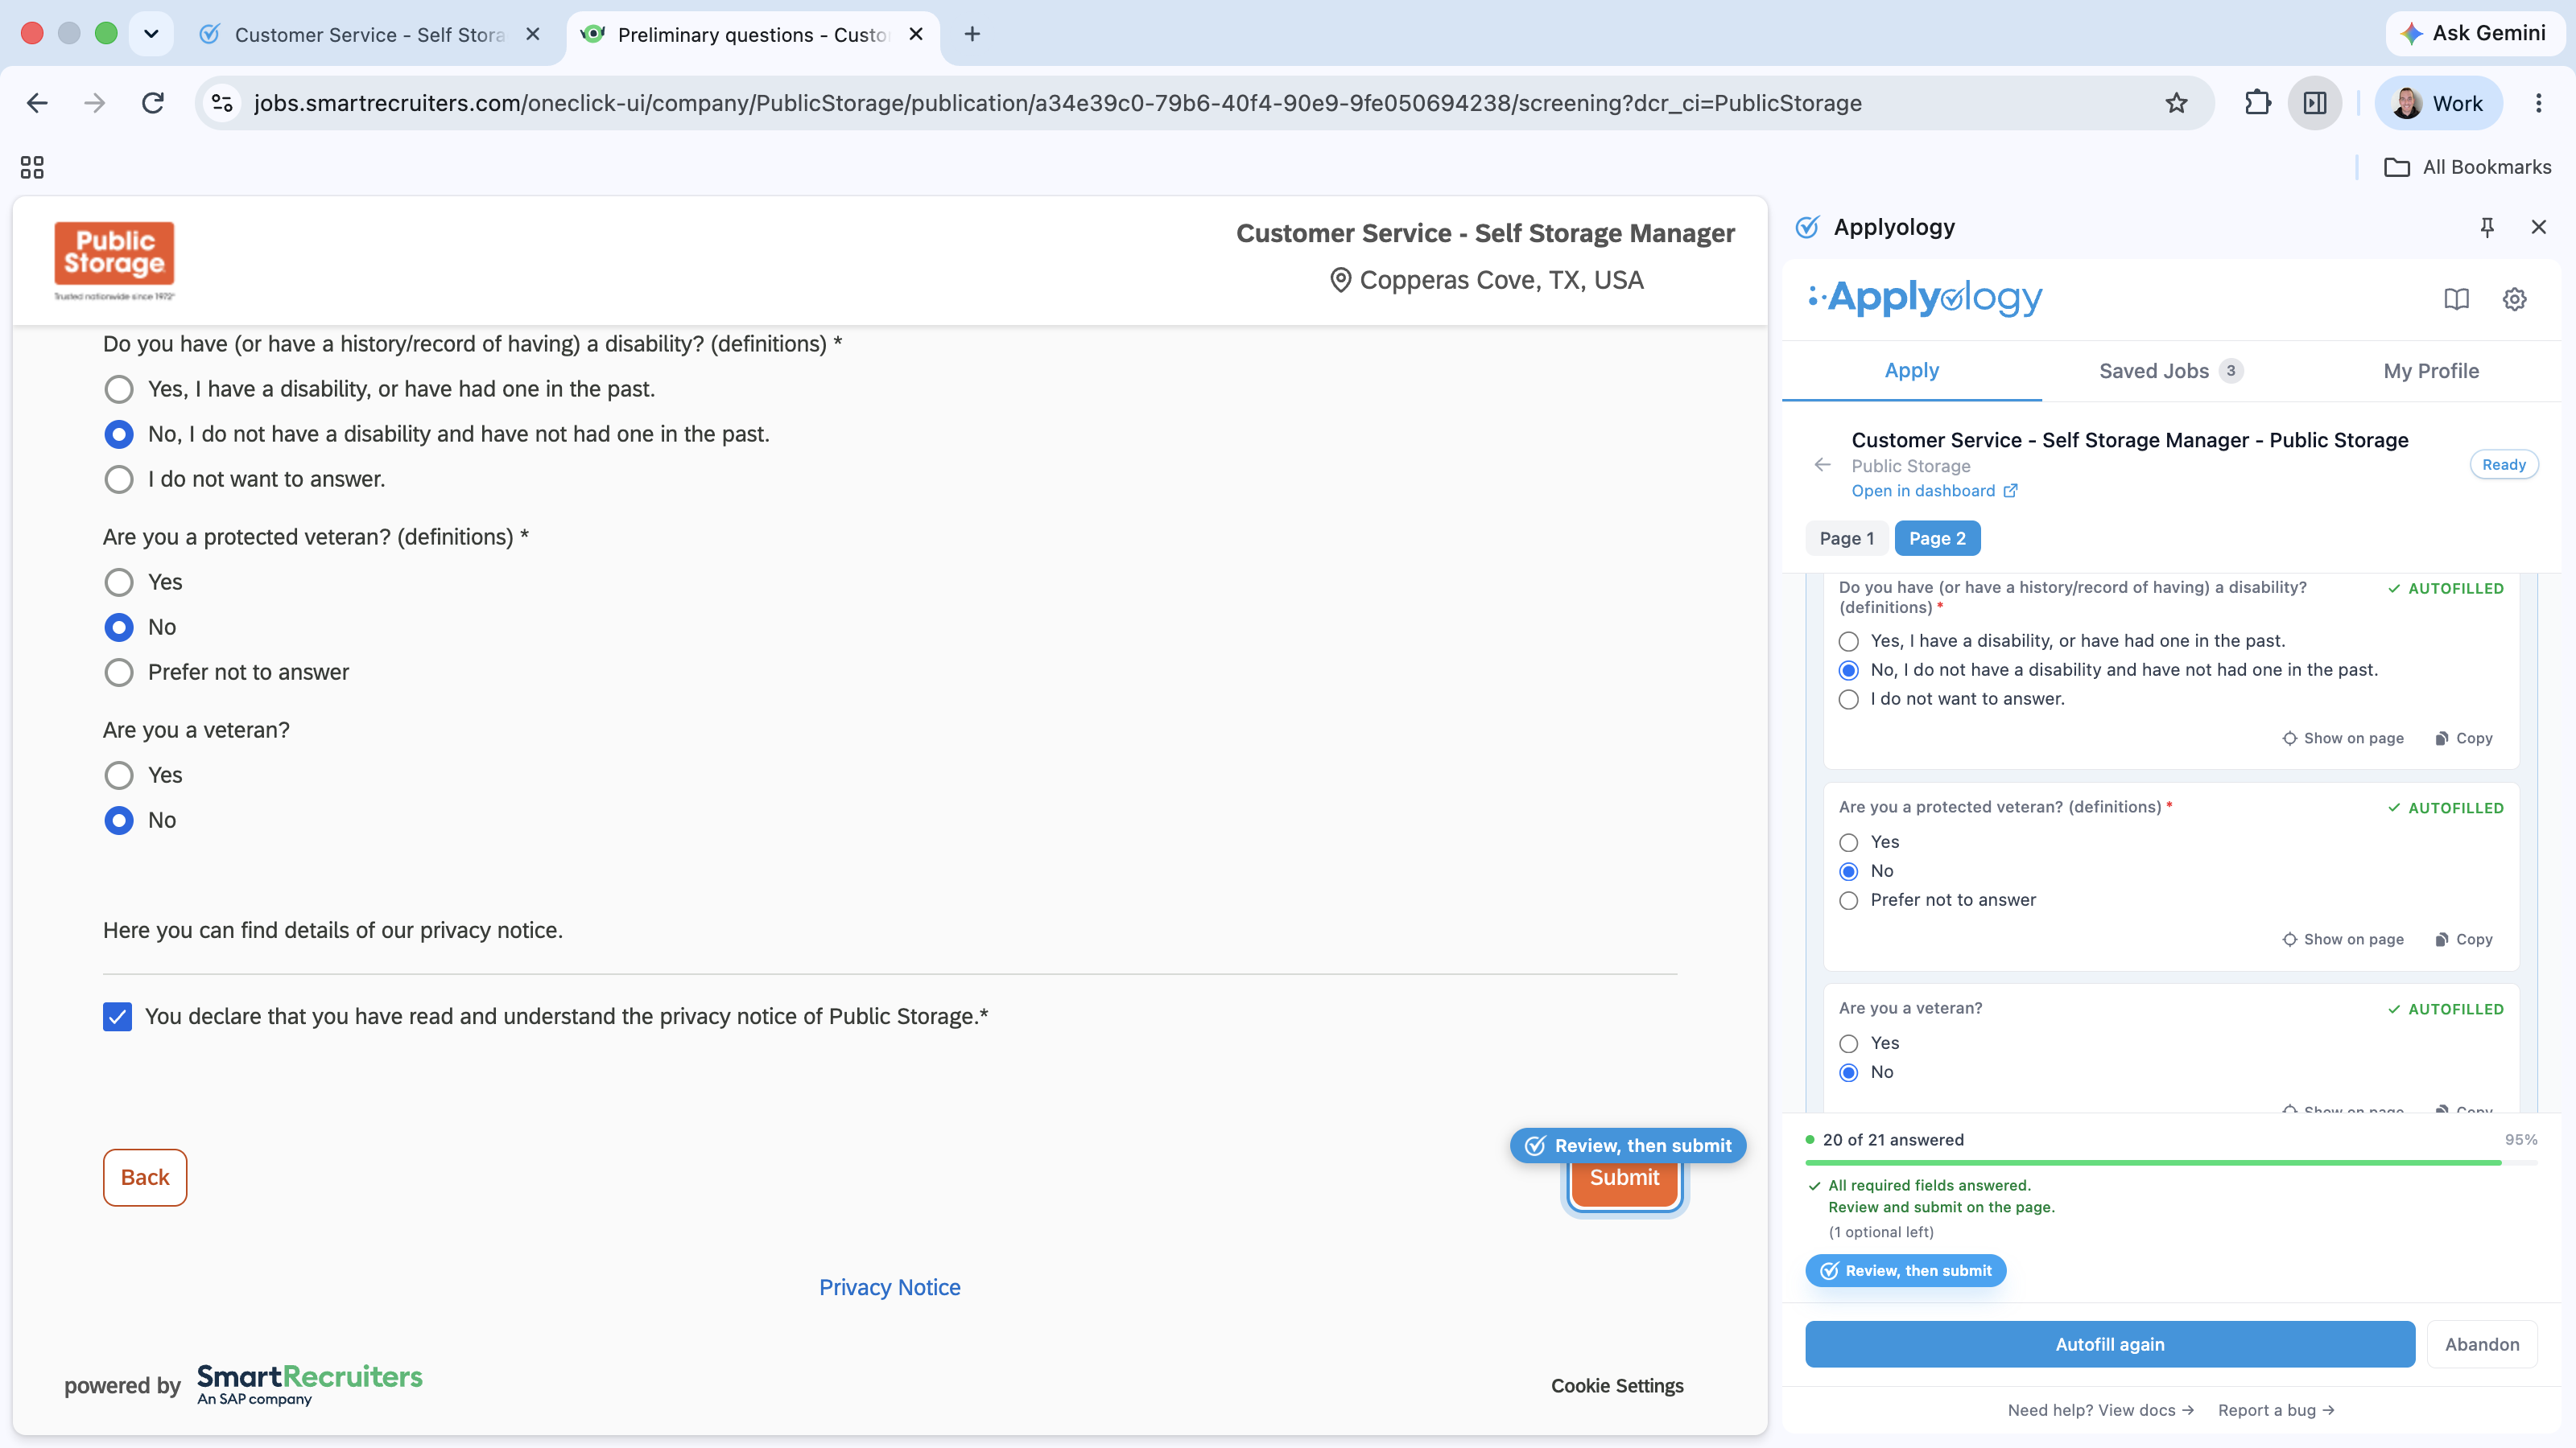Switch to the My Profile tab
The width and height of the screenshot is (2576, 1448).
[2430, 371]
